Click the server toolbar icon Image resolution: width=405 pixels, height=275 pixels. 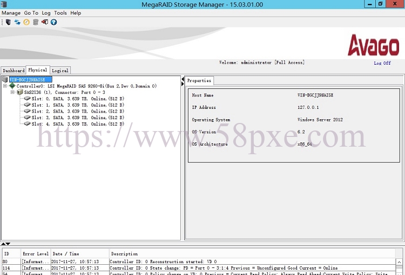click(8, 22)
